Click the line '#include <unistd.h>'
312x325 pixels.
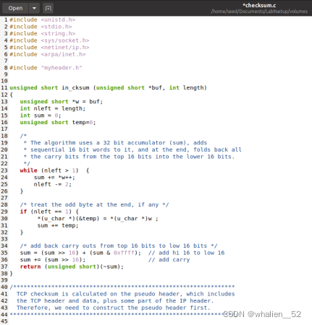(x=43, y=19)
